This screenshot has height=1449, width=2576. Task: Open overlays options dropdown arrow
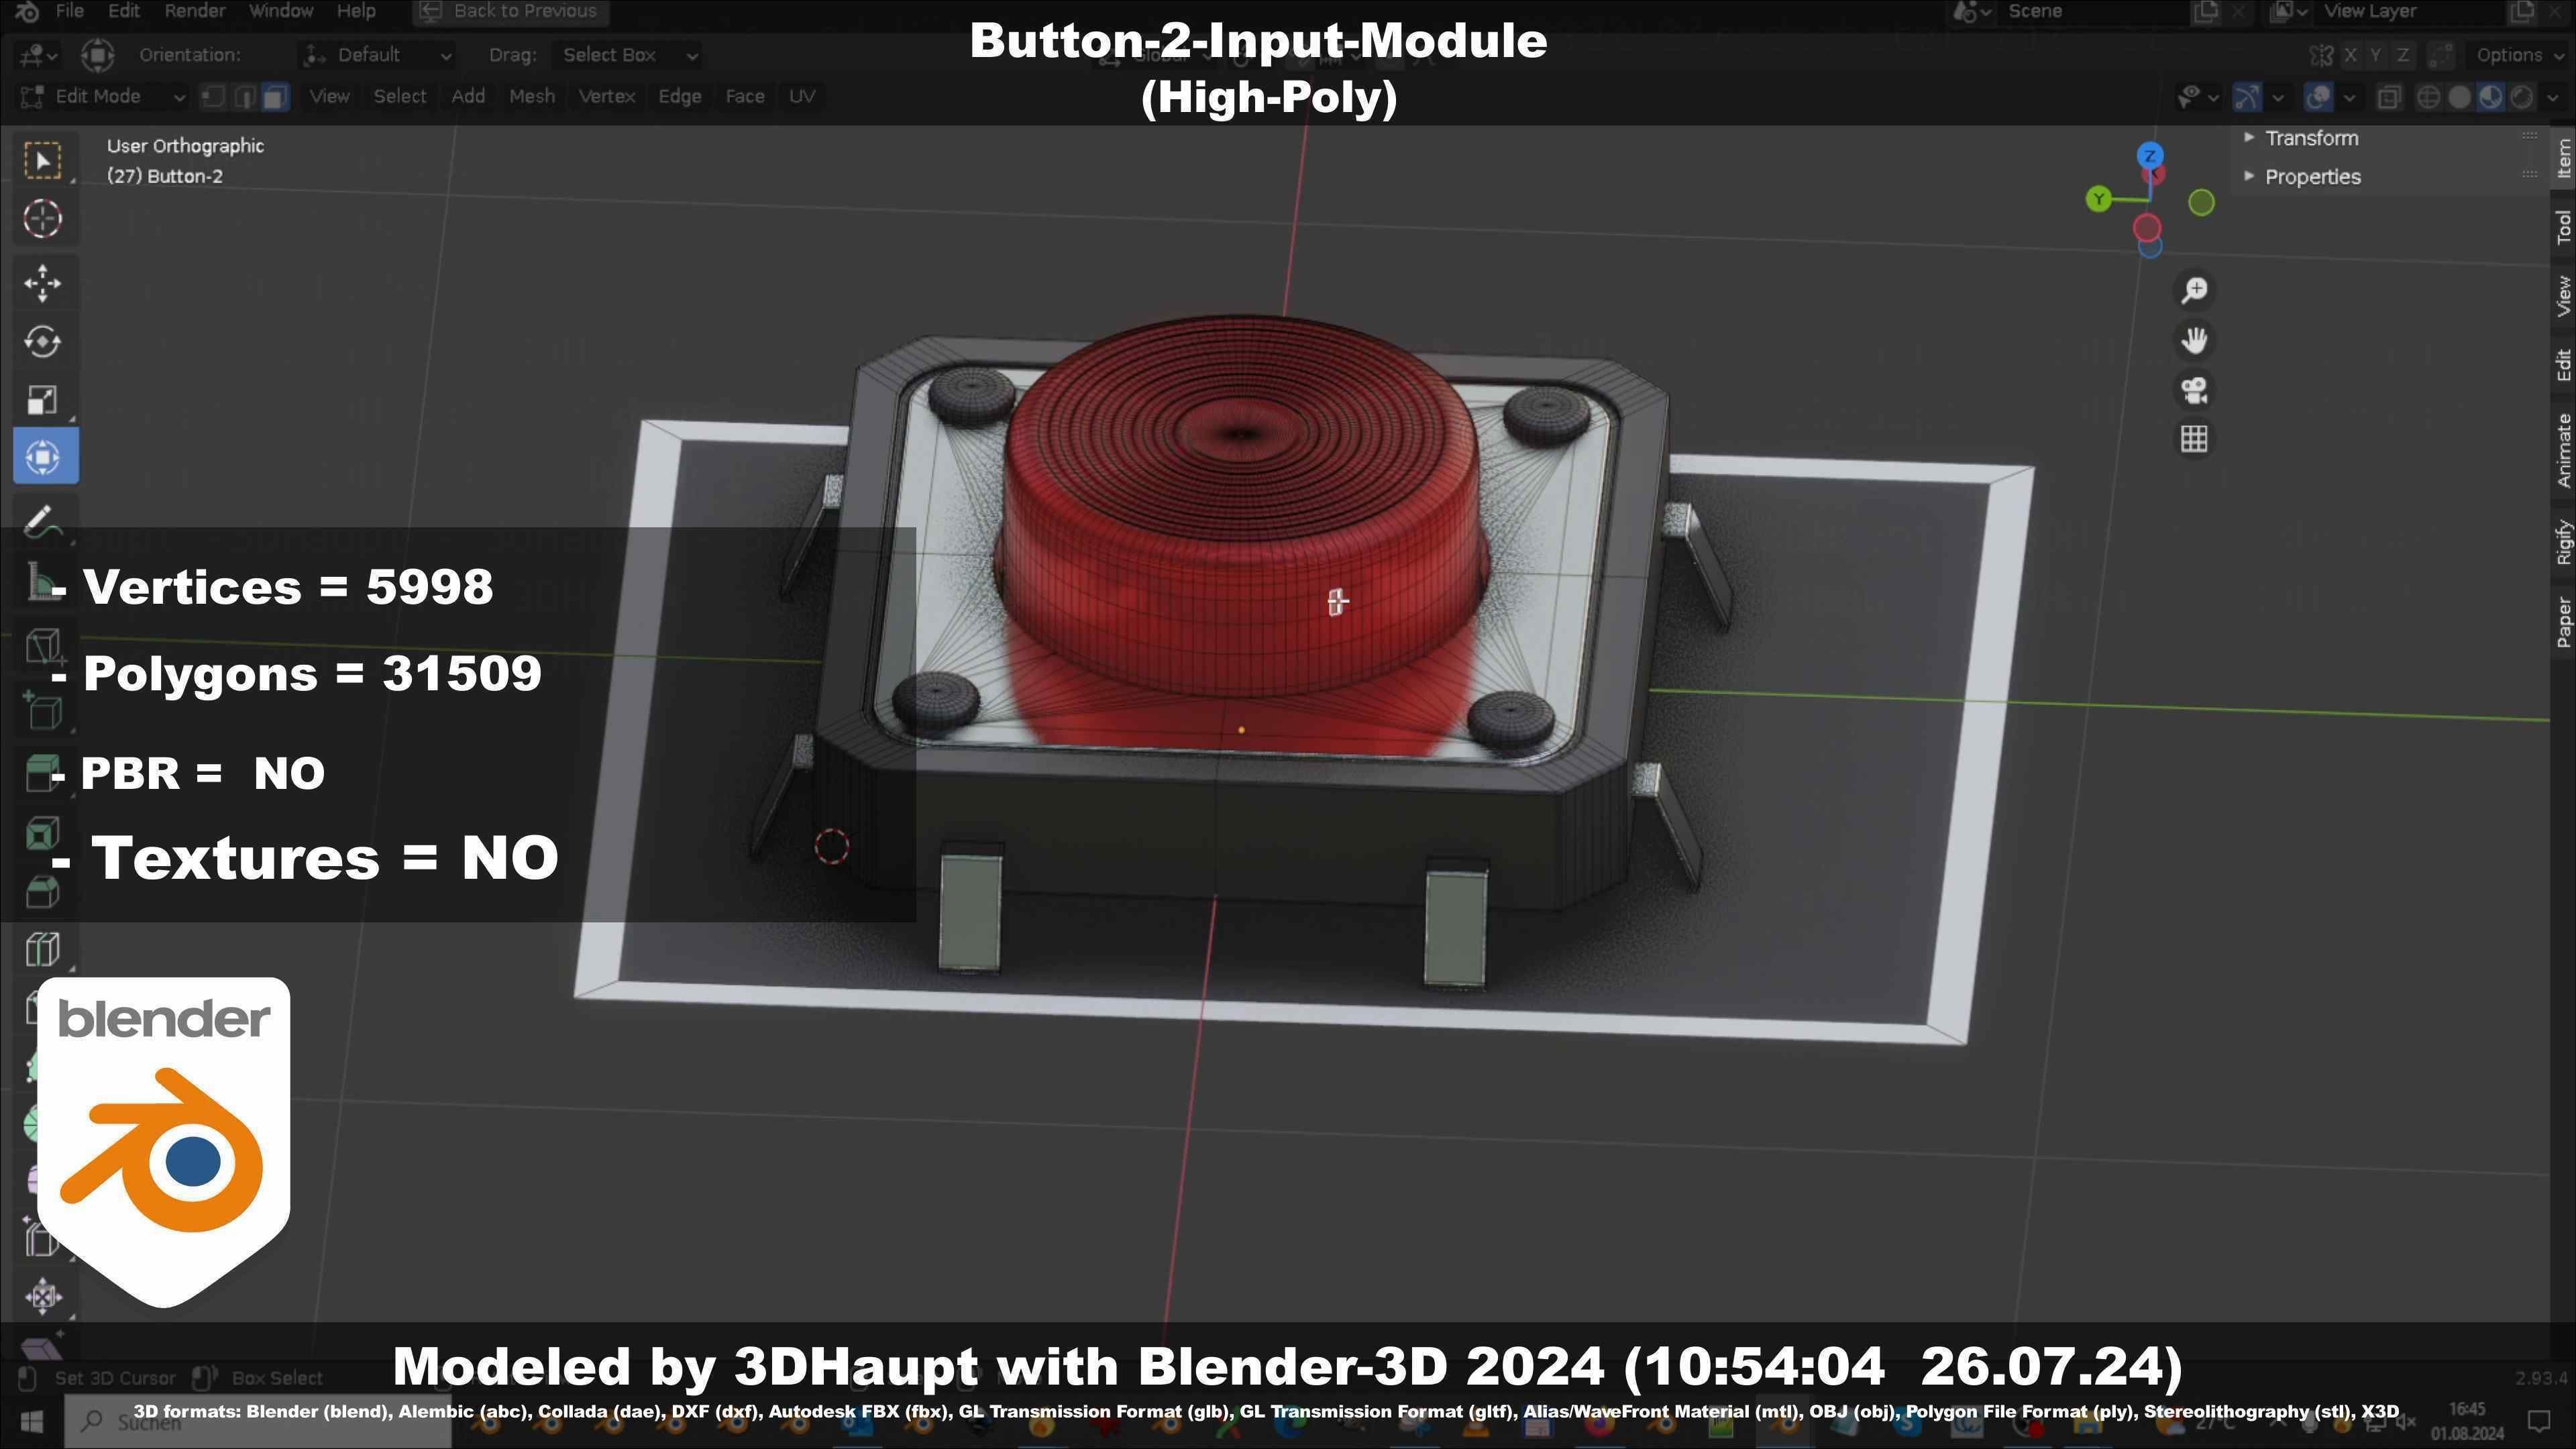2349,97
